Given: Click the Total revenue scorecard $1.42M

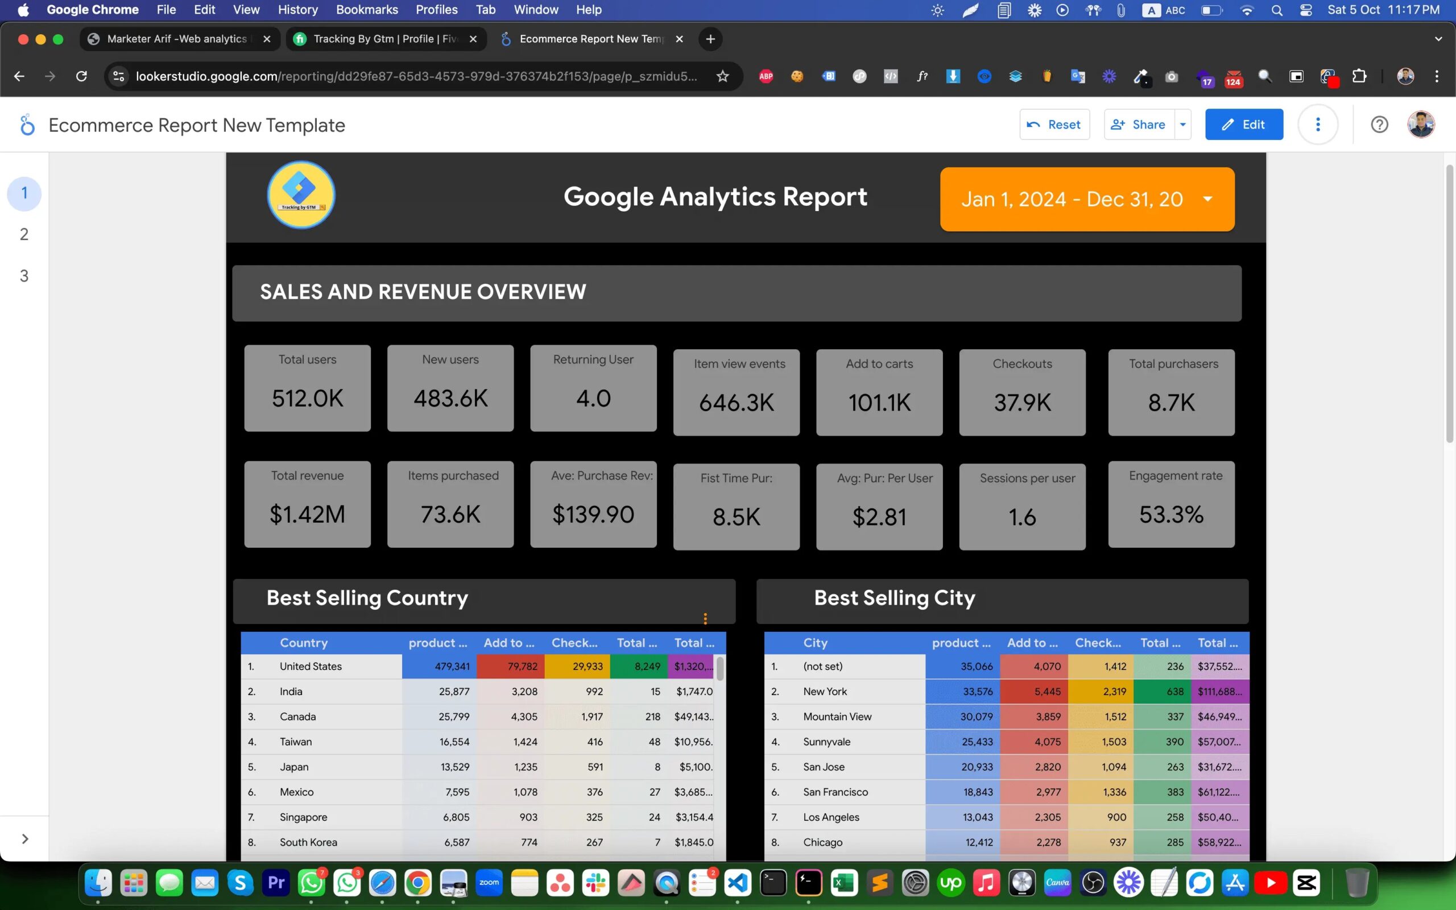Looking at the screenshot, I should tap(308, 504).
